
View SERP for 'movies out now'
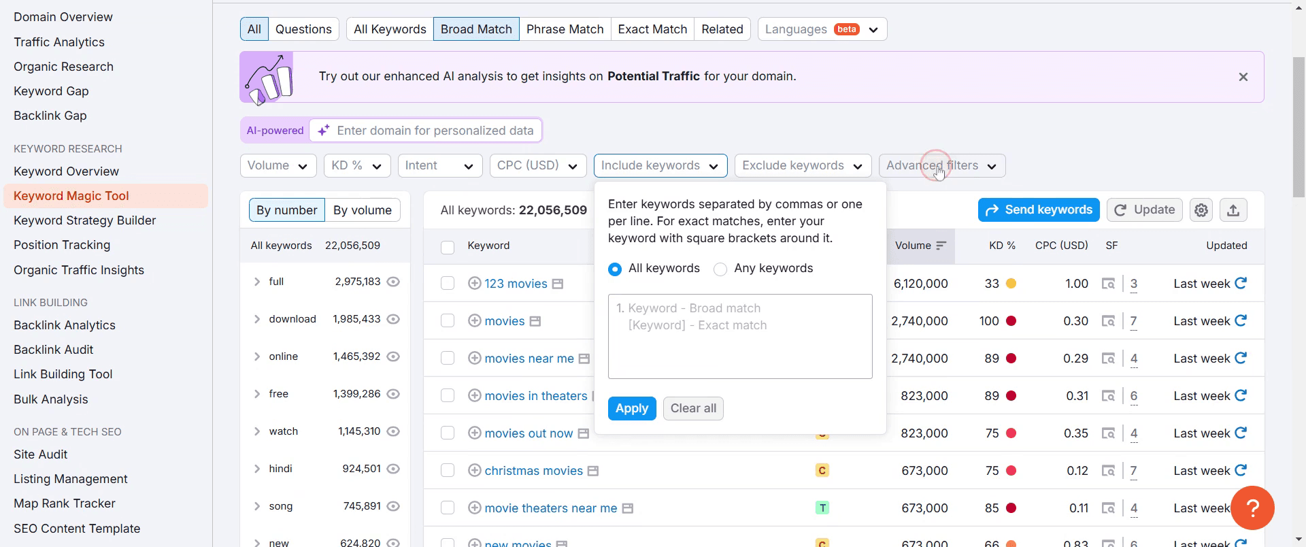coord(1108,433)
